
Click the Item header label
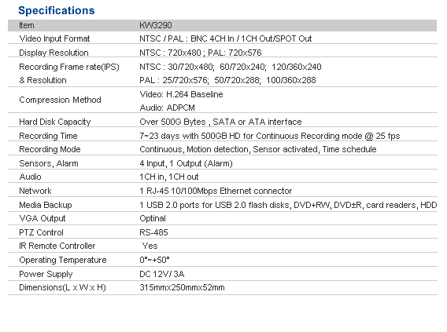tap(27, 25)
